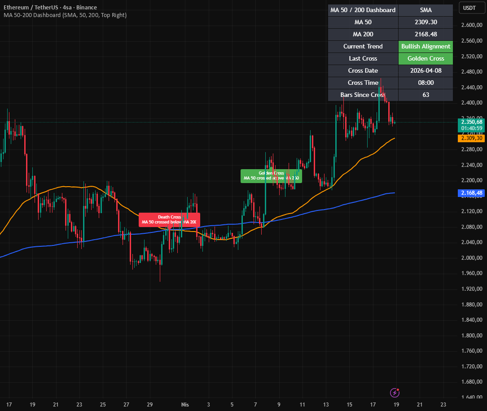Click the 2.000,00 price scale label
The height and width of the screenshot is (411, 487).
point(471,258)
